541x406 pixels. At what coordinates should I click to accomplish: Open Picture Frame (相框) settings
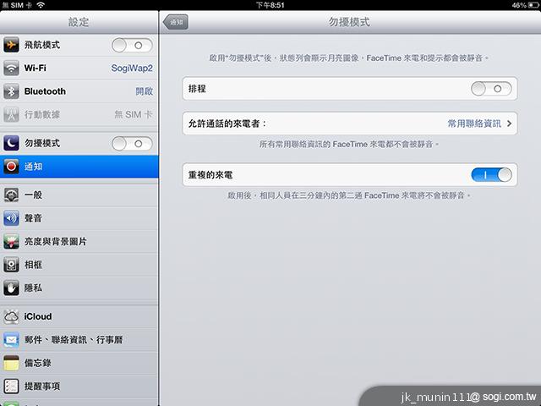(79, 265)
